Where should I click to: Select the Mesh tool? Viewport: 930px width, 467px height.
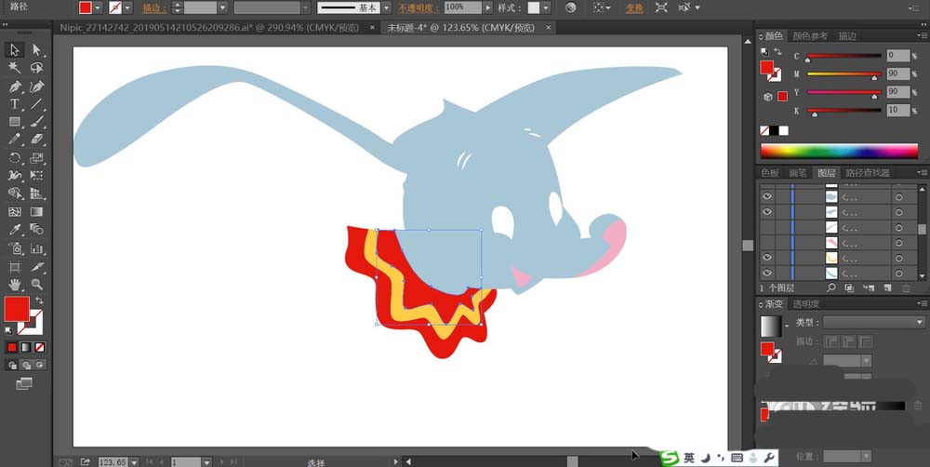coord(15,212)
